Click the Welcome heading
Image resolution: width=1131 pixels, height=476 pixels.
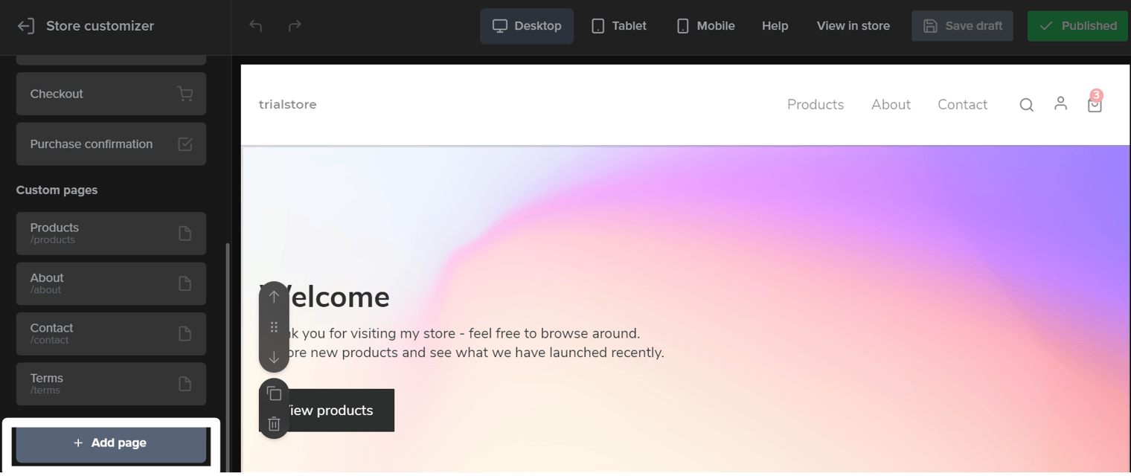pos(324,297)
